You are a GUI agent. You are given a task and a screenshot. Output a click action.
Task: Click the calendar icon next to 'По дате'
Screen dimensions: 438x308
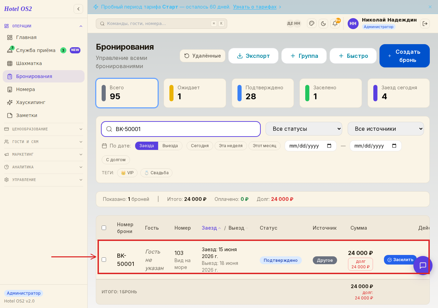(x=104, y=146)
